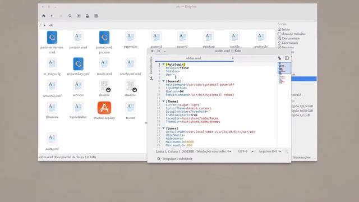Image resolution: width=359 pixels, height=202 pixels.
Task: Click the Informações panel label in Dolphin
Action: [x=302, y=157]
